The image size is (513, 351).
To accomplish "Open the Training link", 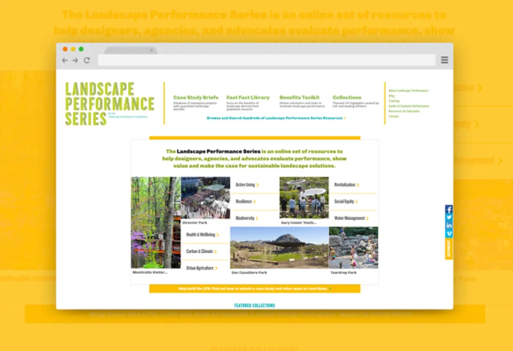I will pos(393,101).
